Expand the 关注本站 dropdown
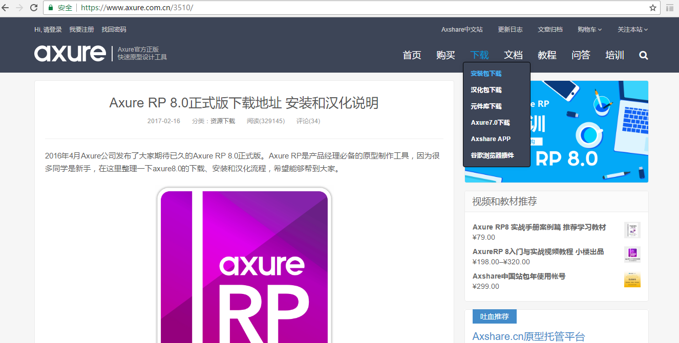Image resolution: width=679 pixels, height=343 pixels. (632, 30)
